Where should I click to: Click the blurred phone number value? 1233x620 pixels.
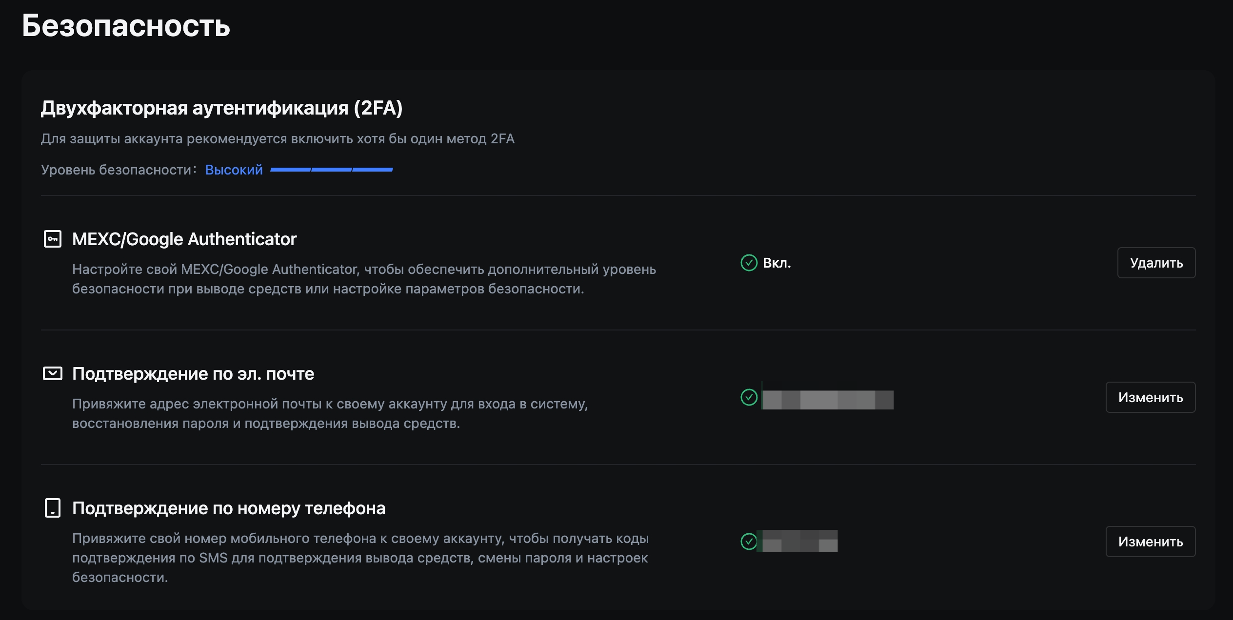click(798, 541)
